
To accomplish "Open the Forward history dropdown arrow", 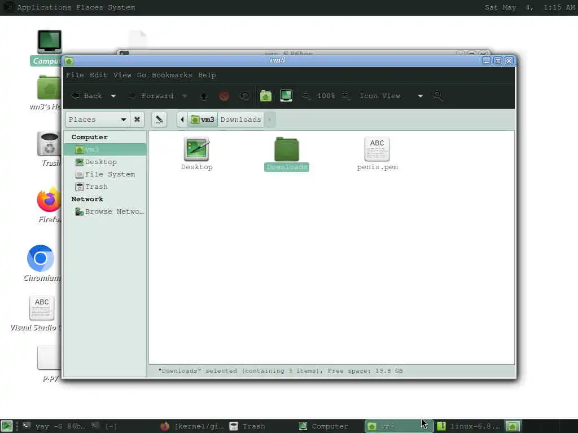I will pos(185,96).
